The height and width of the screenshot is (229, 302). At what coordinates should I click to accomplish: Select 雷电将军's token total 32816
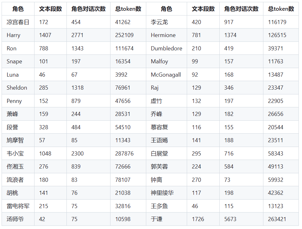coord(123,206)
